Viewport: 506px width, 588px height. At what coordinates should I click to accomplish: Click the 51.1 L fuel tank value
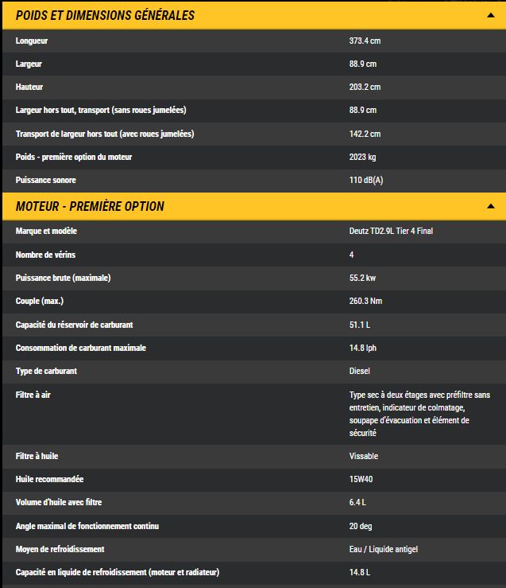[360, 325]
